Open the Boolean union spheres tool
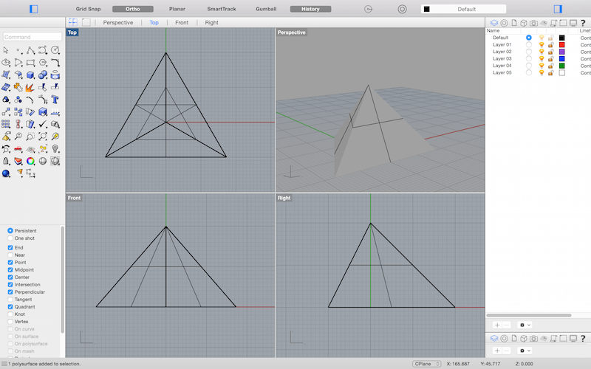Viewport: 591px width, 369px height. point(43,75)
